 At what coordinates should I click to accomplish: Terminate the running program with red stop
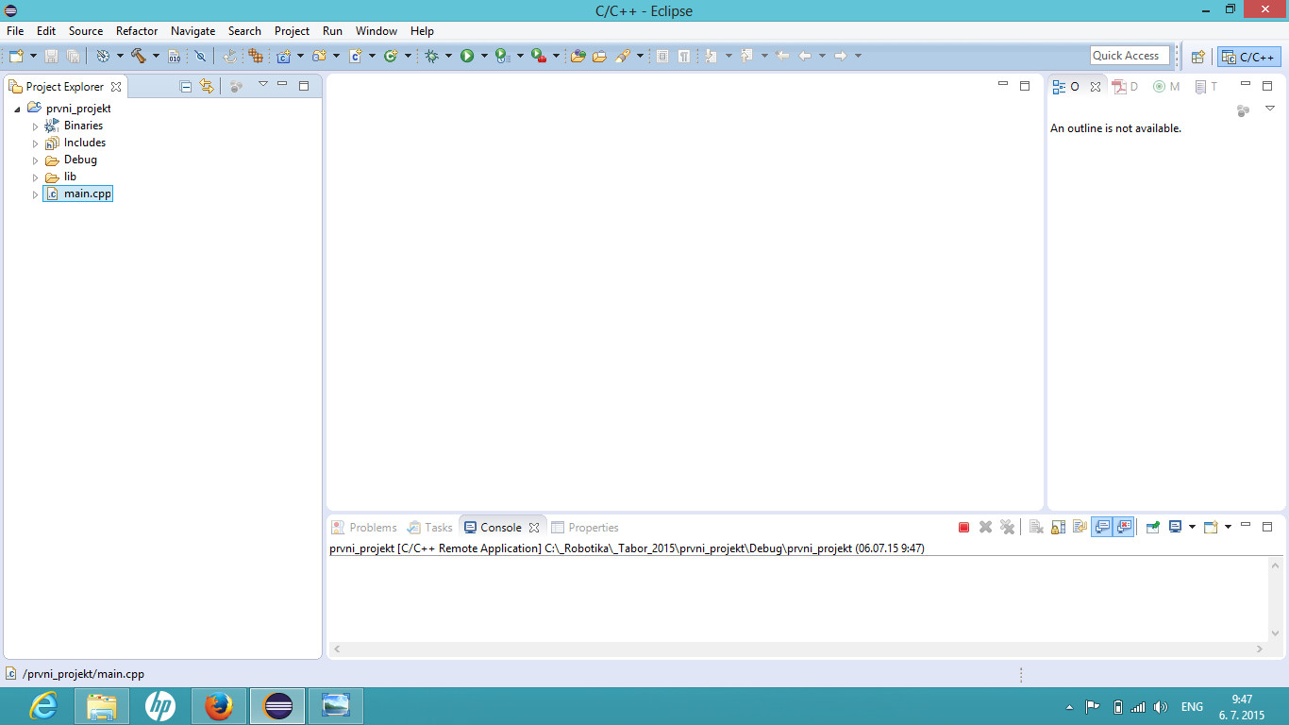click(963, 528)
